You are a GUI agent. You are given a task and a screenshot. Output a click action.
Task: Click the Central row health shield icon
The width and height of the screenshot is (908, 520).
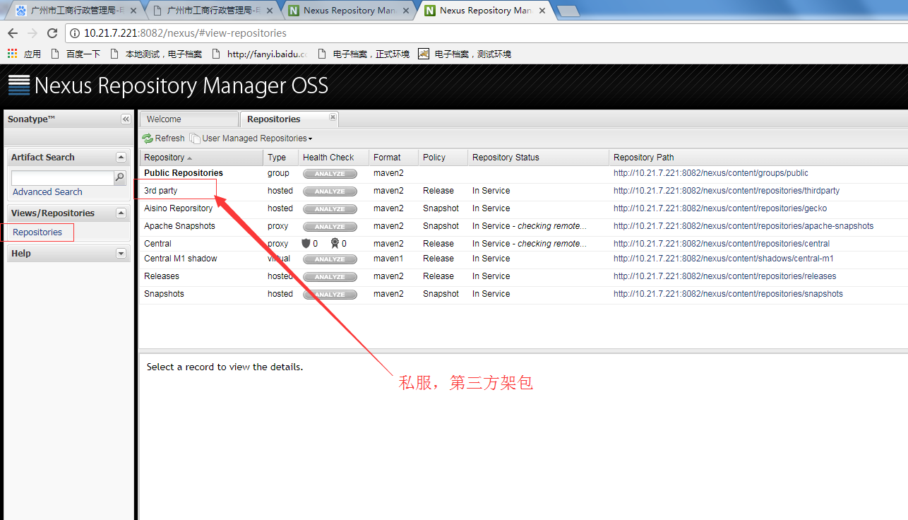point(306,243)
